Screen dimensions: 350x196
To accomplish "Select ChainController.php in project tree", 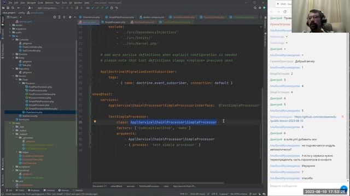I will pyautogui.click(x=31, y=47).
